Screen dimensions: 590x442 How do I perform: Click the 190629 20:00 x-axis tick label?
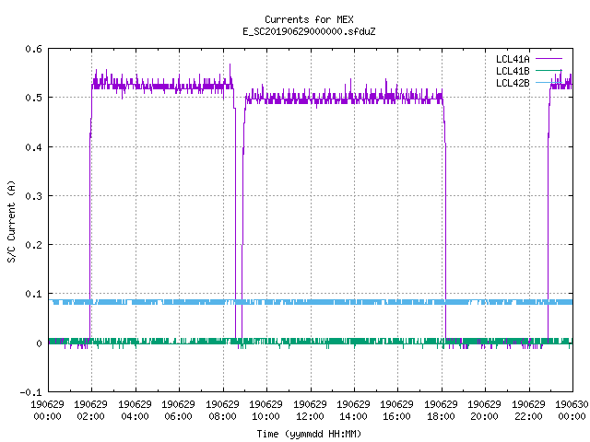(484, 411)
